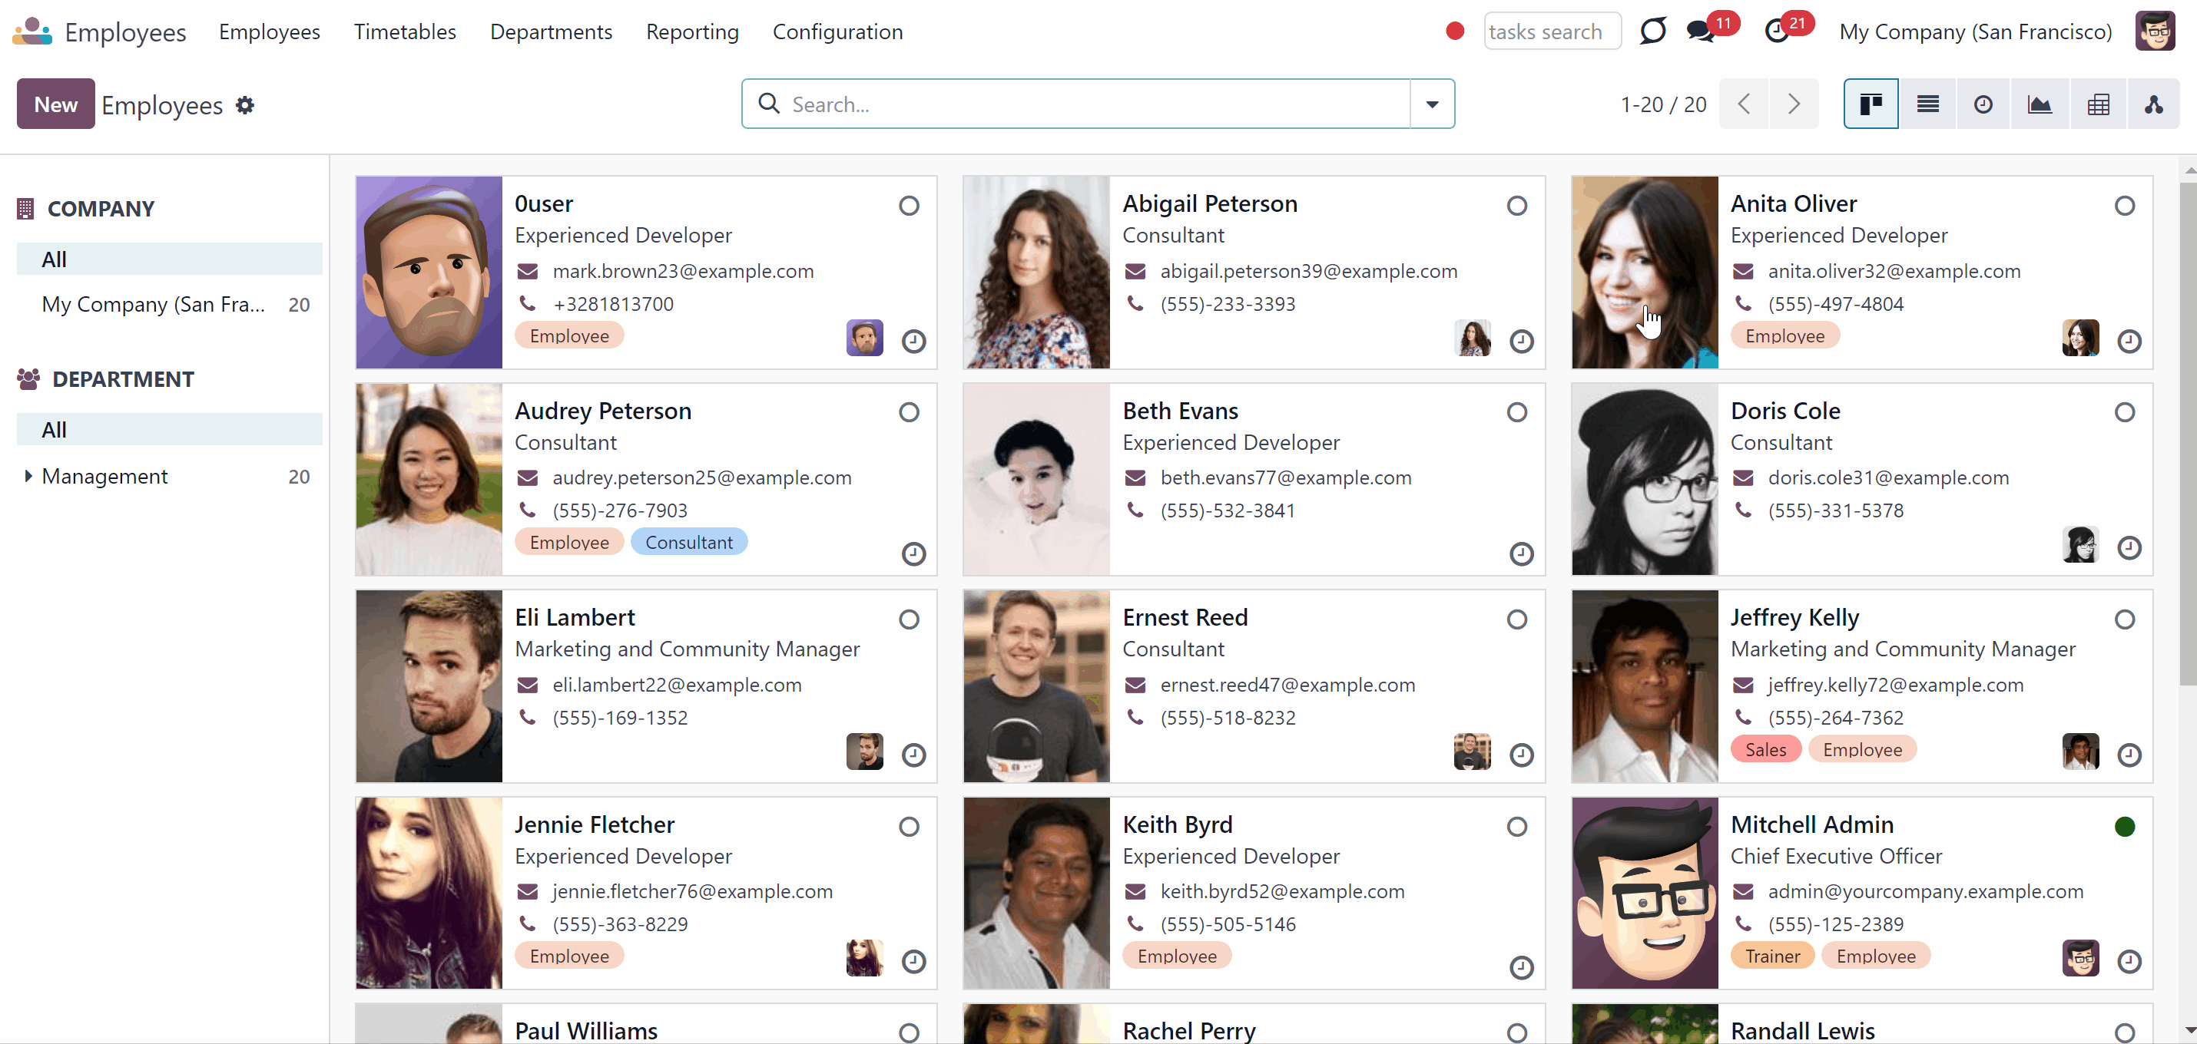Image resolution: width=2197 pixels, height=1044 pixels.
Task: Click the Sales tag on Jeffrey Kelly
Action: (1765, 750)
